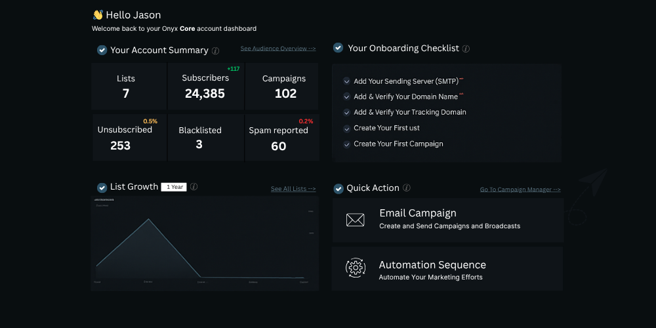Click the peak of the List Growth chart

pos(148,219)
